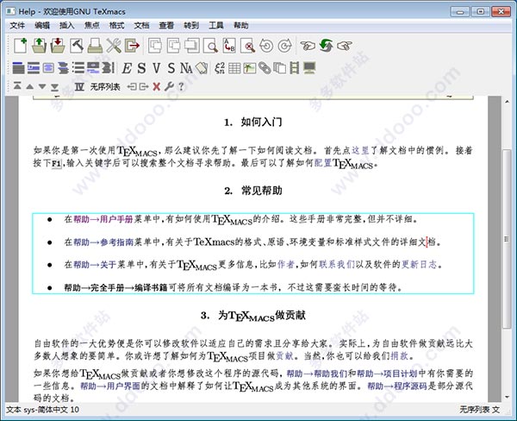This screenshot has width=517, height=421.
Task: Click the heading 2. 常见帮助
Action: click(253, 191)
